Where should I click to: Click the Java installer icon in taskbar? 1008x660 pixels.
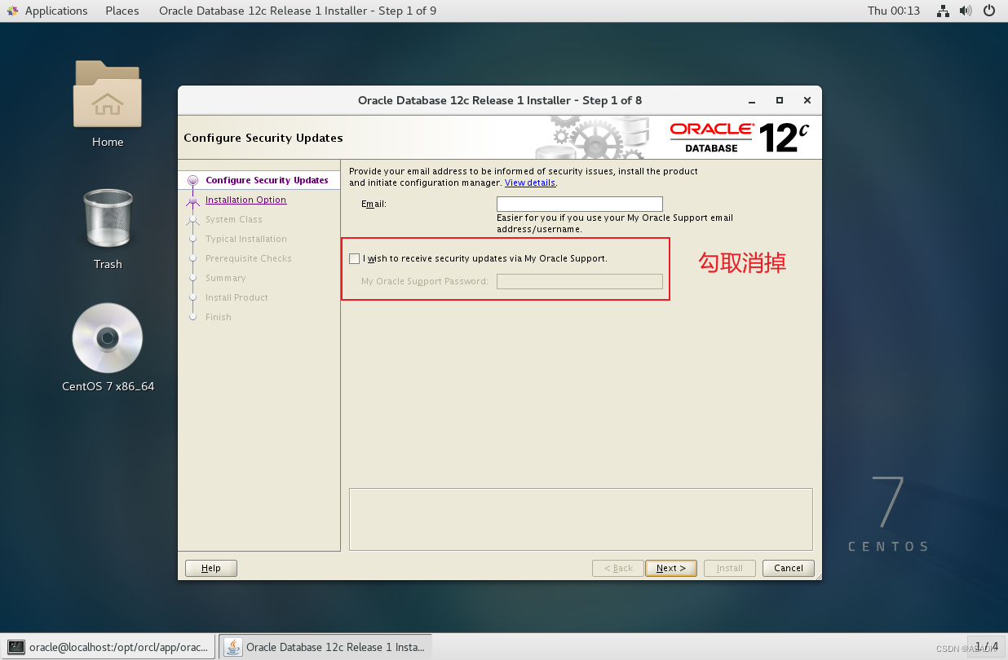(x=233, y=647)
